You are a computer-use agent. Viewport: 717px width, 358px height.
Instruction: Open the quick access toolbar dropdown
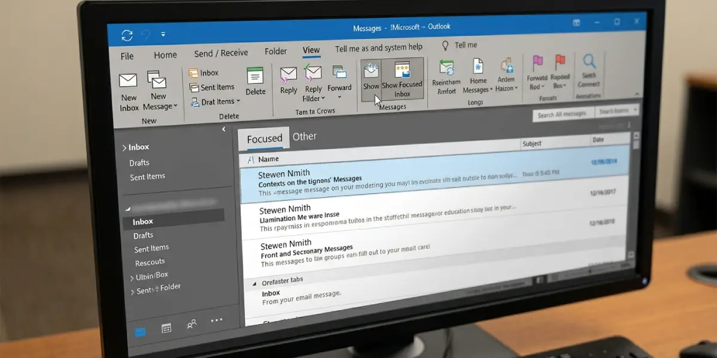pos(163,34)
